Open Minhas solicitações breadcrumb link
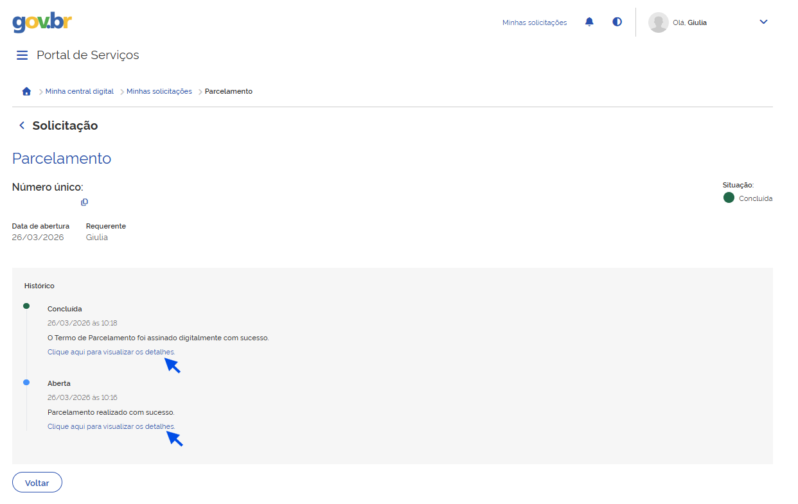Viewport: 798px width, 504px height. point(159,91)
